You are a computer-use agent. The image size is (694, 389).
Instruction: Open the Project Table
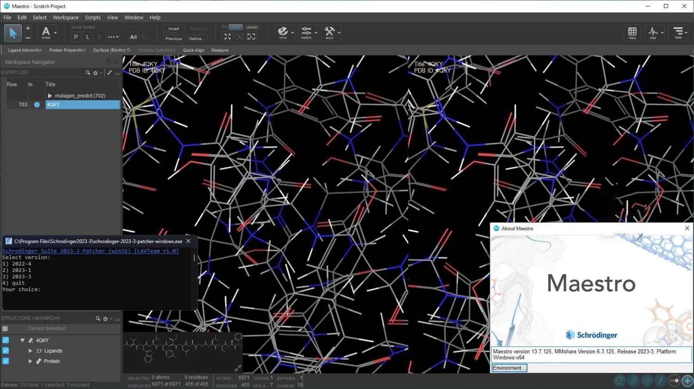[632, 32]
